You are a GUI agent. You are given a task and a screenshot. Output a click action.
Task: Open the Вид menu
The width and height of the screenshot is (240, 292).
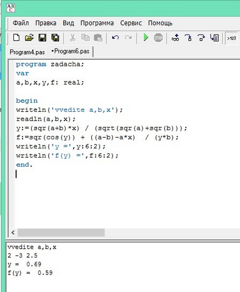[68, 23]
